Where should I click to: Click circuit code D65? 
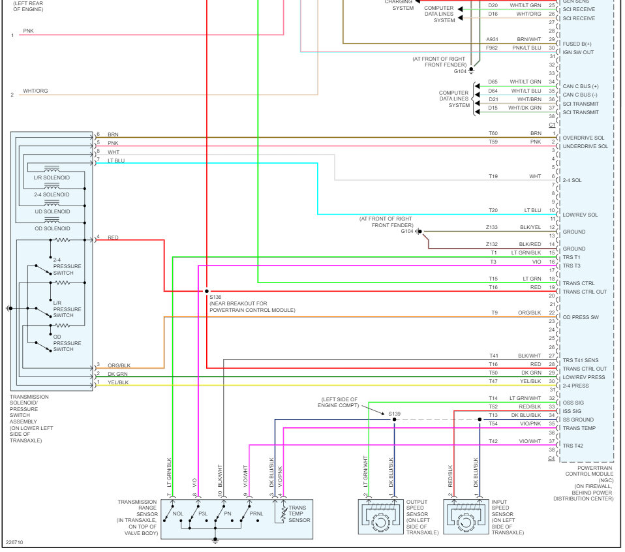point(493,82)
